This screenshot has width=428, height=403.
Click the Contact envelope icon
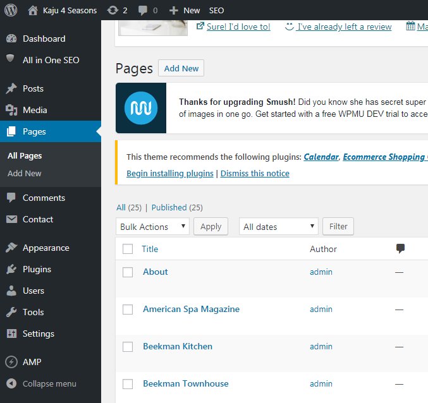pos(11,219)
